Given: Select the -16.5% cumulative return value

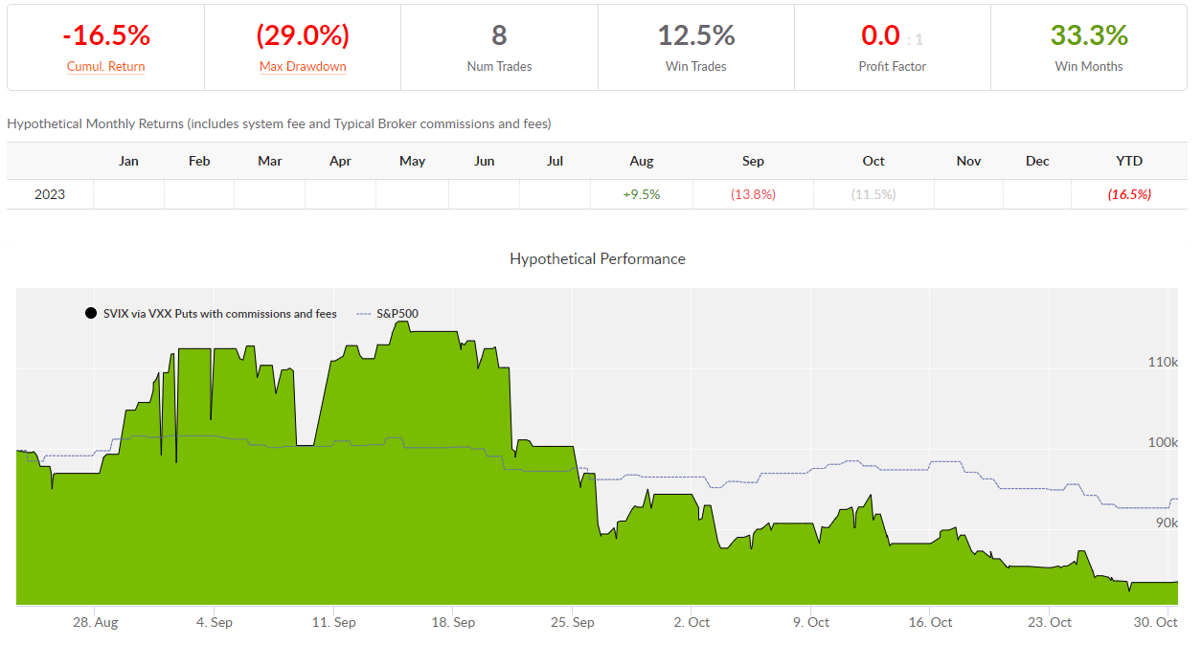Looking at the screenshot, I should [105, 36].
